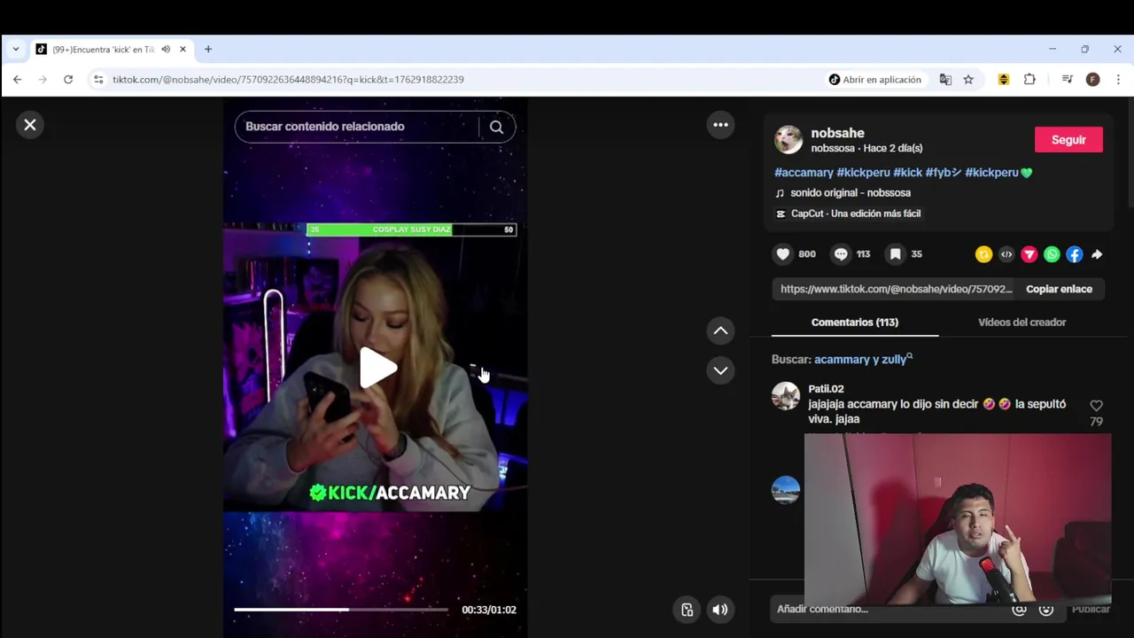
Task: Expand the tab search dropdown arrow
Action: (x=15, y=50)
